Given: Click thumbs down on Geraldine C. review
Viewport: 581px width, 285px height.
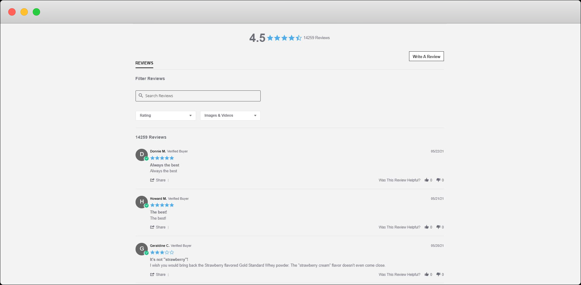Looking at the screenshot, I should coord(438,274).
